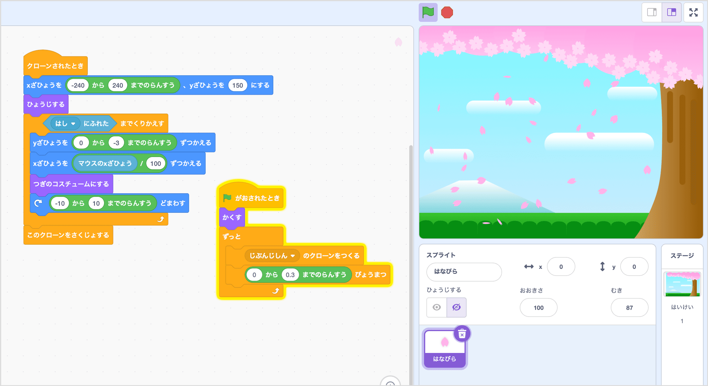Open the じぶんじしん clone target dropdown
This screenshot has width=708, height=386.
coord(272,256)
